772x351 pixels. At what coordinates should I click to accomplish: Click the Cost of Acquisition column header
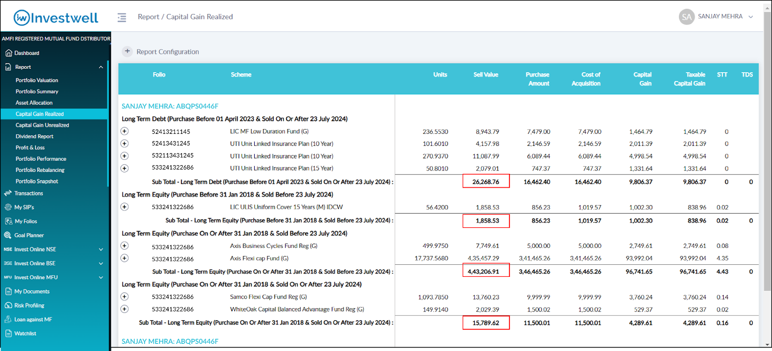(586, 79)
